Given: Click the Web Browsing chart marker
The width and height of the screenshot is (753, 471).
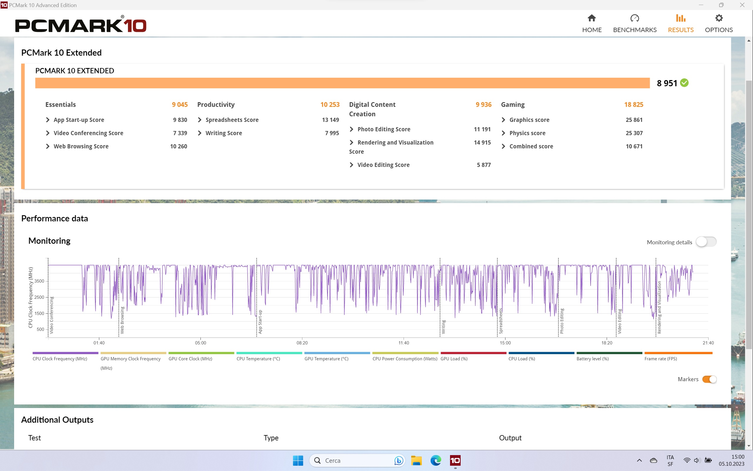Looking at the screenshot, I should click(x=122, y=320).
